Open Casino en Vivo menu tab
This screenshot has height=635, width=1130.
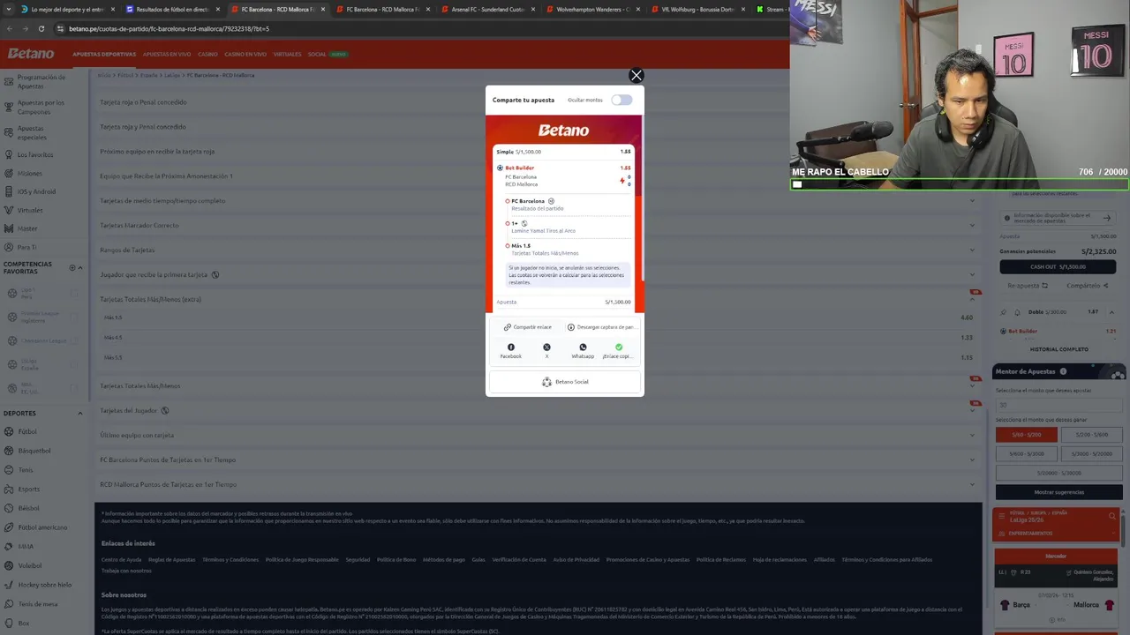pos(246,55)
